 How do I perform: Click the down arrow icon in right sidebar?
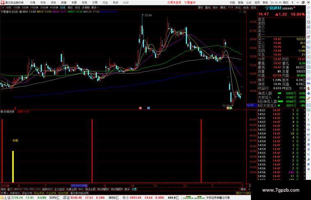point(309,17)
